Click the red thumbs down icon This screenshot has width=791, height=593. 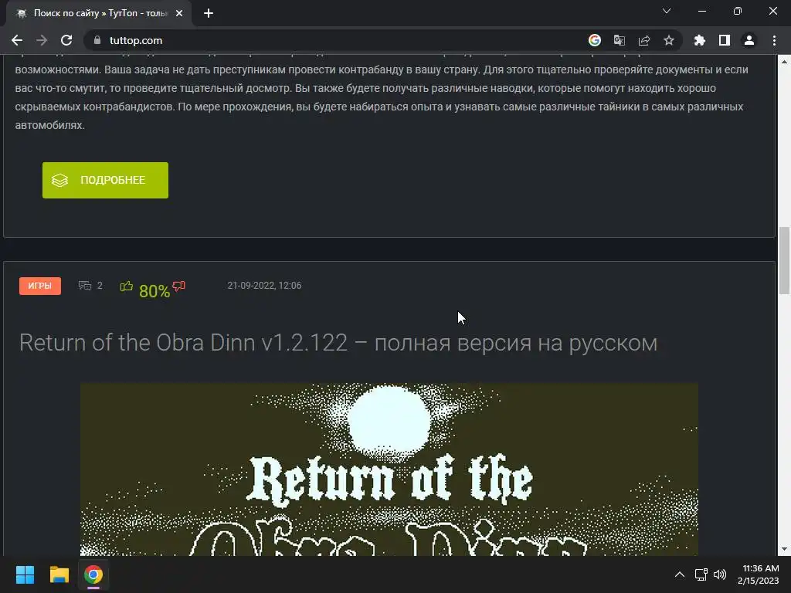coord(178,286)
